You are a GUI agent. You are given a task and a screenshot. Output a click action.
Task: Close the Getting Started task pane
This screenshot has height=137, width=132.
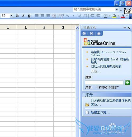tap(129, 28)
